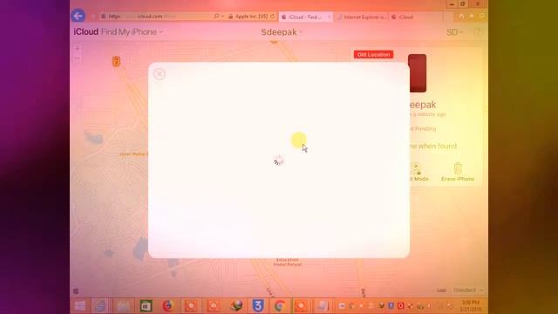This screenshot has width=558, height=314.
Task: Open the SD account menu
Action: [454, 32]
